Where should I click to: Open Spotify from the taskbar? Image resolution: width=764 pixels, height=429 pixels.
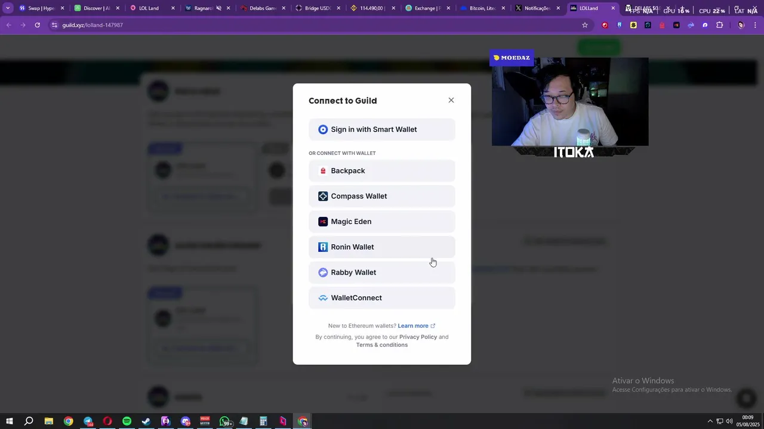[x=127, y=421]
